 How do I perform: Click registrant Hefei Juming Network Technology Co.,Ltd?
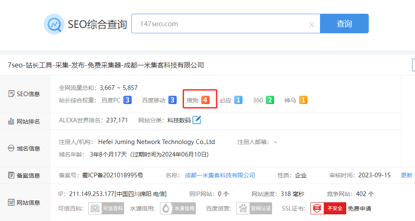[156, 142]
